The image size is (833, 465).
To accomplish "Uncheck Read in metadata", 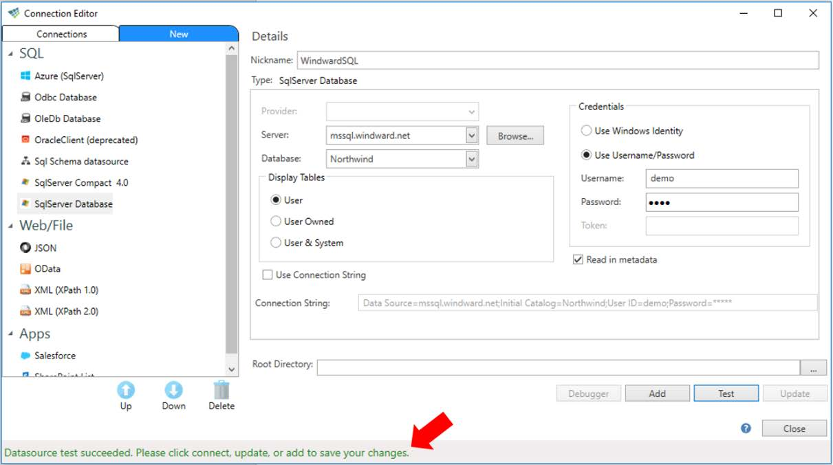I will [x=578, y=259].
